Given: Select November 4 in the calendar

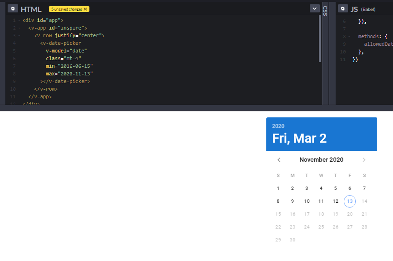Looking at the screenshot, I should [321, 188].
